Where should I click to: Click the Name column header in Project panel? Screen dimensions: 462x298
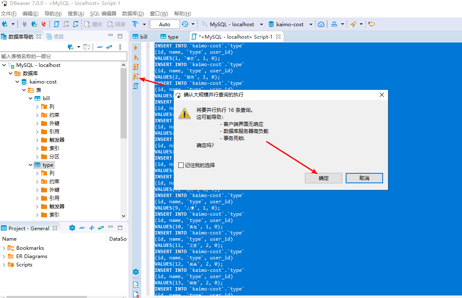point(10,239)
